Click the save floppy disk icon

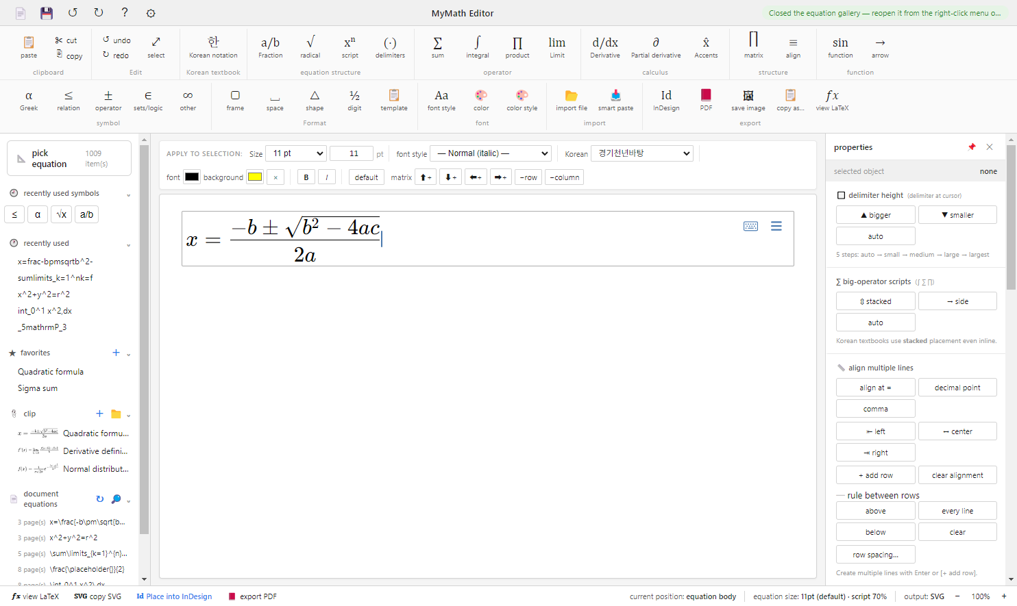click(x=47, y=13)
